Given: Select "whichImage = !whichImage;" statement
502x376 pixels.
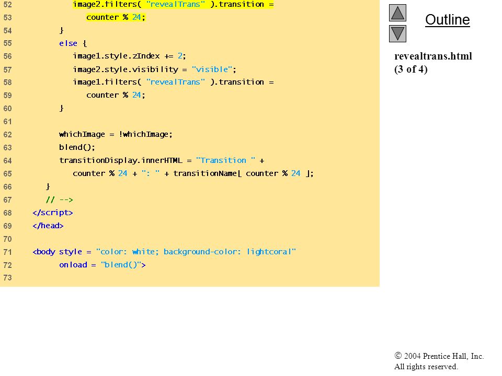Looking at the screenshot, I should [x=116, y=134].
